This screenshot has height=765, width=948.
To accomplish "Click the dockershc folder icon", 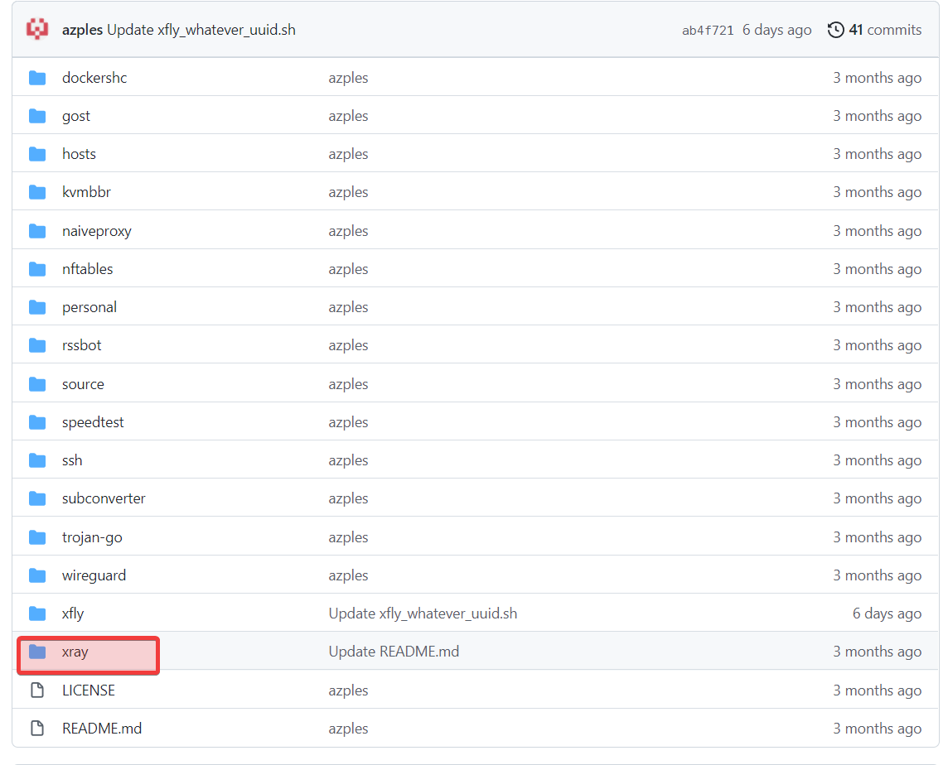I will tap(37, 78).
